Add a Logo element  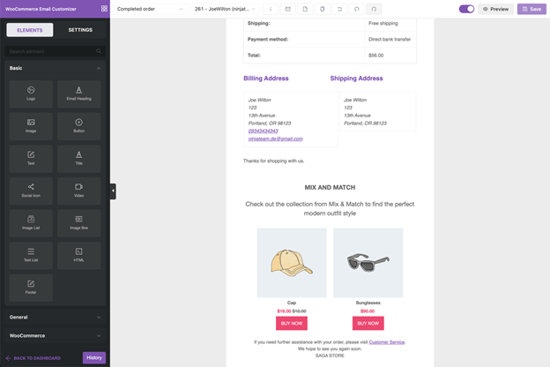coord(31,94)
